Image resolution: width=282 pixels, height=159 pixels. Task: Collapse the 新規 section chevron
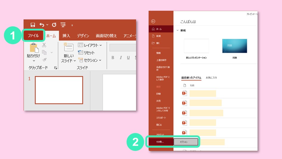tap(178, 30)
